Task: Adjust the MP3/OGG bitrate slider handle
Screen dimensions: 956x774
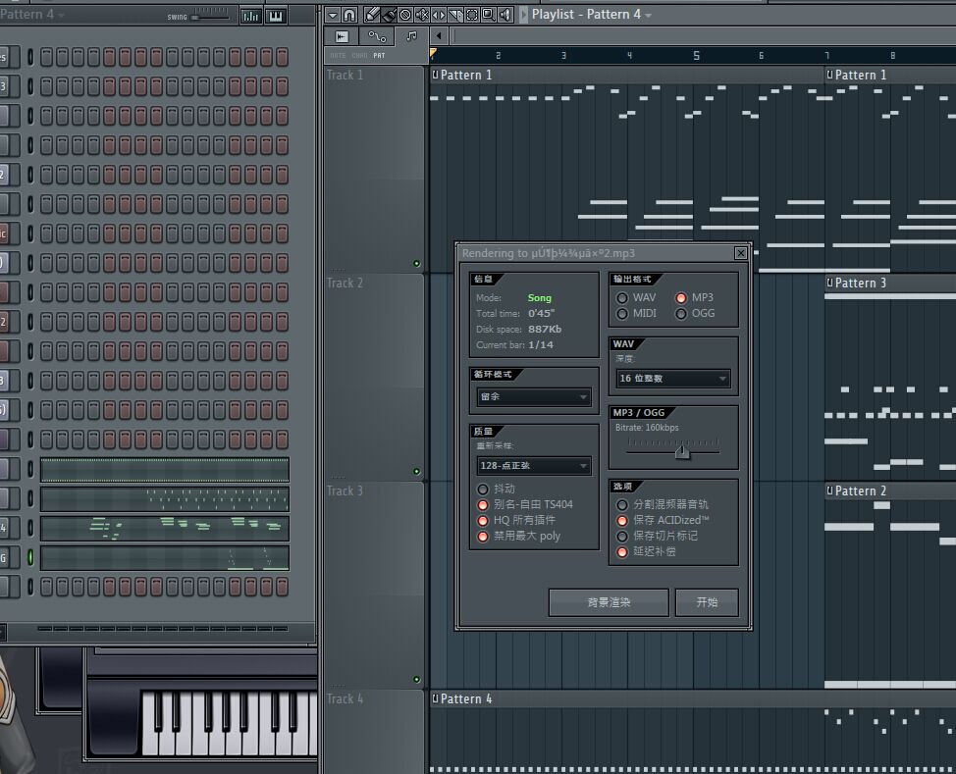Action: point(682,451)
